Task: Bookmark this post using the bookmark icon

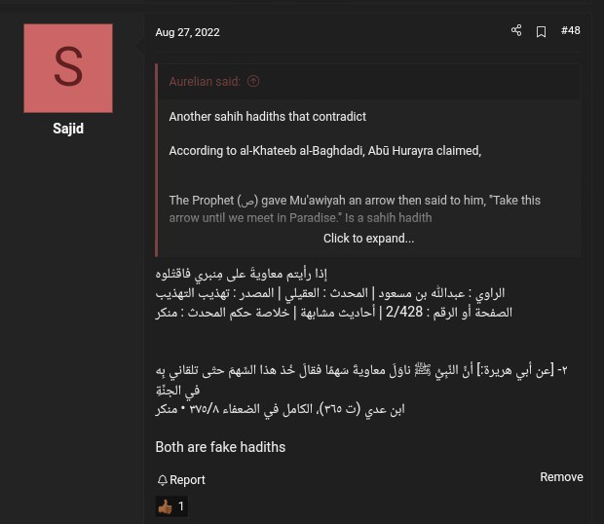Action: 542,31
